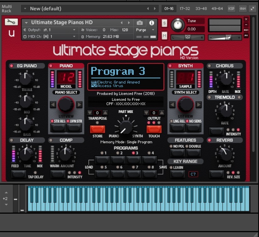Select program 6 button
This screenshot has width=259, height=237.
118,174
